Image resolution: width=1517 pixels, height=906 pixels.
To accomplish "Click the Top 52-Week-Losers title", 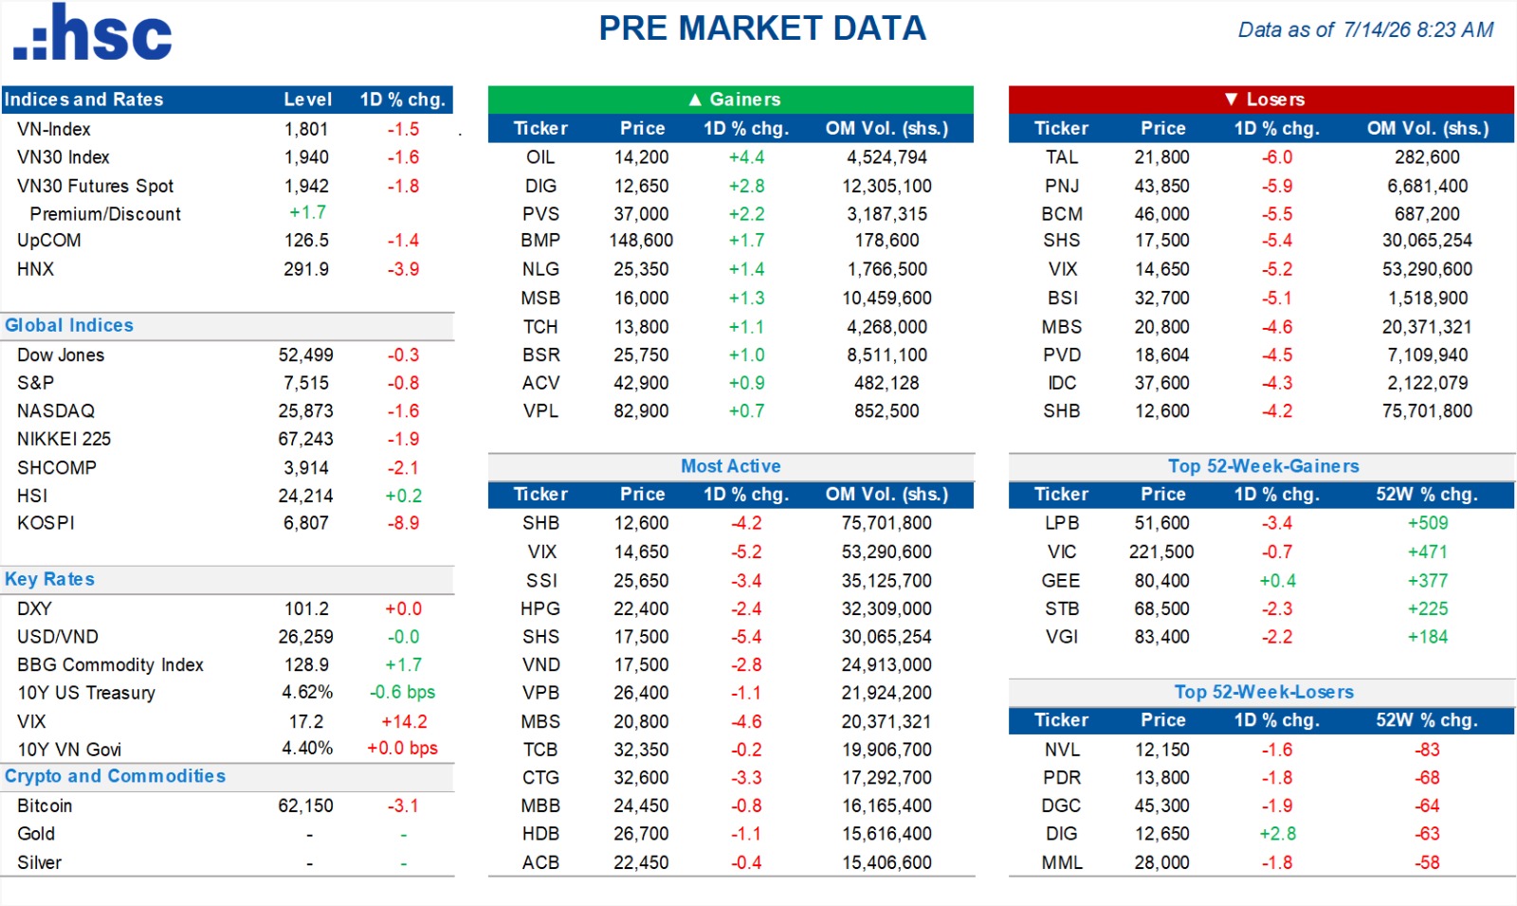I will (x=1264, y=692).
